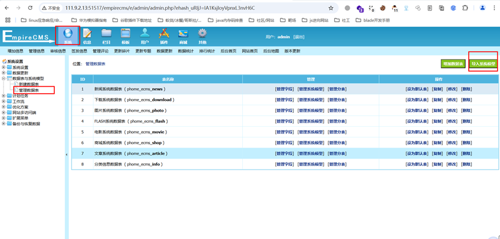Click the extension icon with badge 11
Image resolution: width=500 pixels, height=239 pixels.
(395, 8)
